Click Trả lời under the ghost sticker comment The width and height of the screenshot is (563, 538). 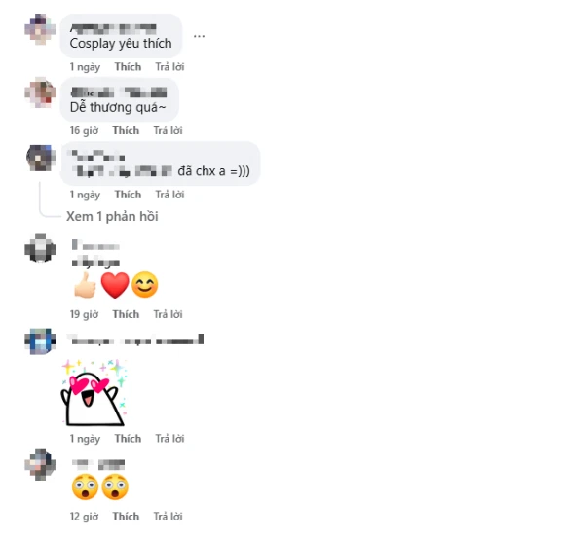[169, 439]
